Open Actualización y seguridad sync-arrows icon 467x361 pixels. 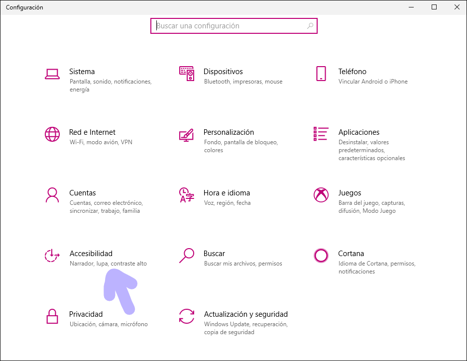click(x=186, y=316)
